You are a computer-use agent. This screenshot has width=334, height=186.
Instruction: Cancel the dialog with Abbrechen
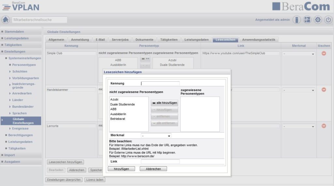coord(153,169)
